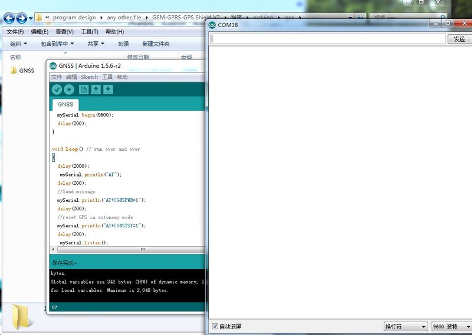Click 新建文件夹 new folder button

(156, 44)
